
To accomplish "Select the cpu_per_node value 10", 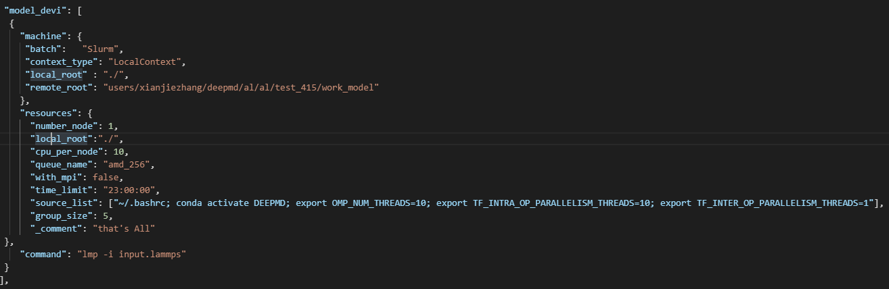I will [x=118, y=151].
